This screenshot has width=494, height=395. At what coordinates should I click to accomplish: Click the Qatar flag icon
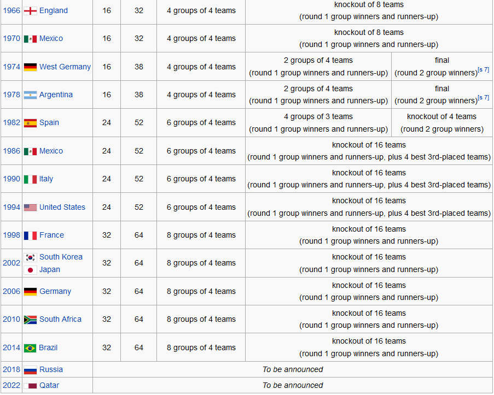(x=30, y=386)
